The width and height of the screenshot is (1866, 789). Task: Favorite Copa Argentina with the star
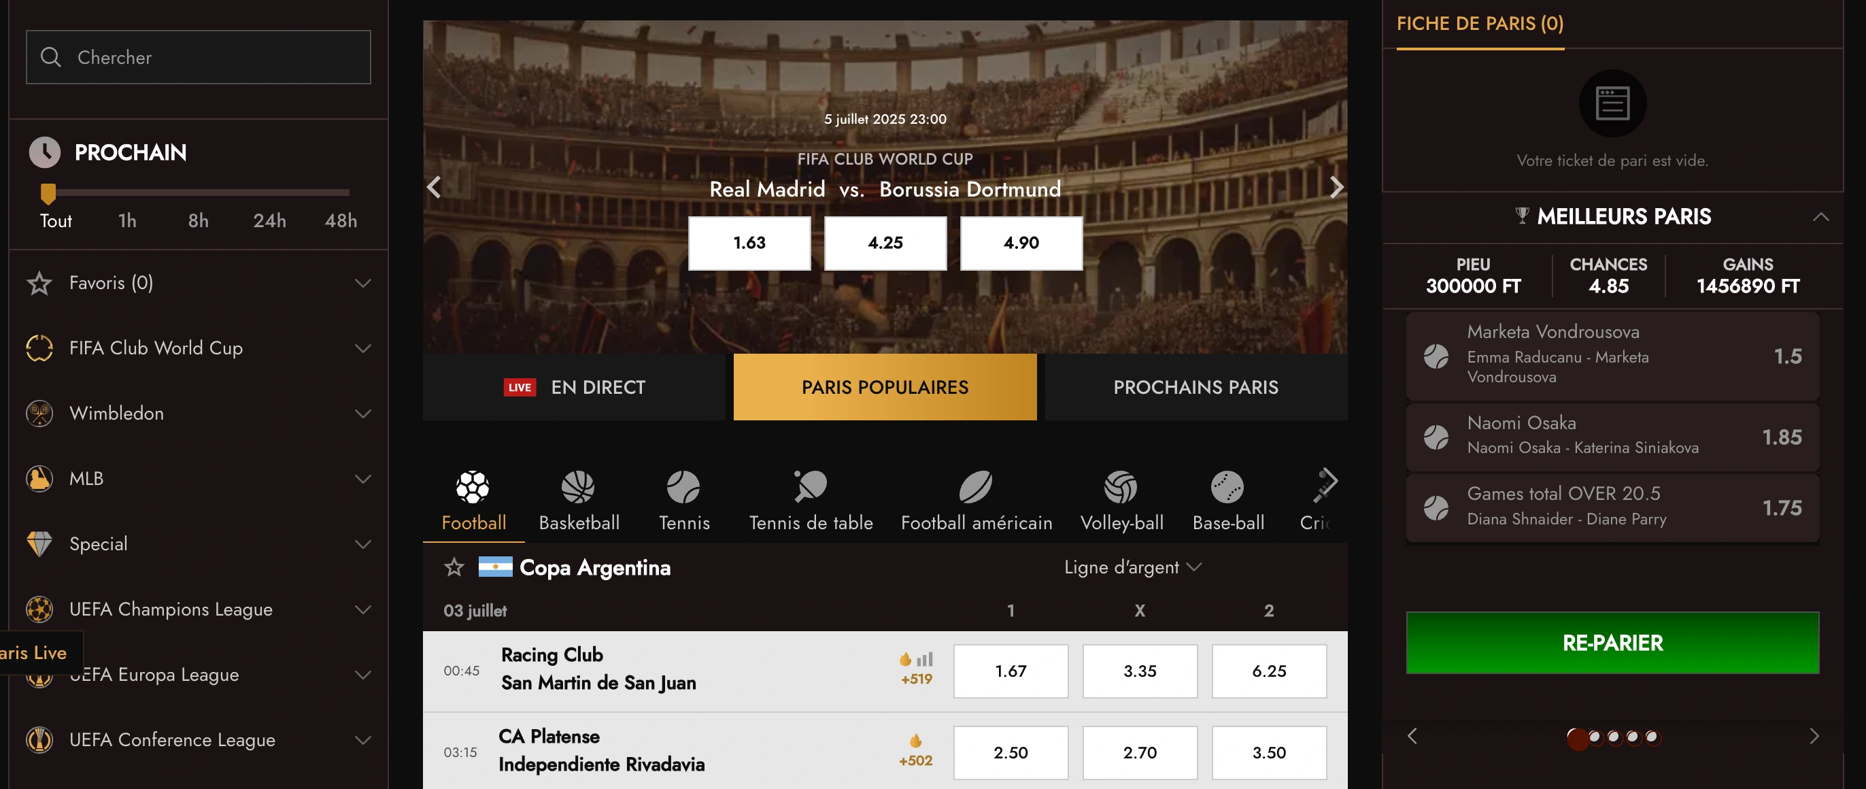point(454,567)
